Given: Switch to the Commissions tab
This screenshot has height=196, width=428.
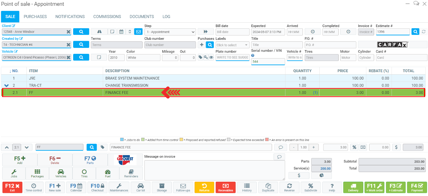Looking at the screenshot, I should [x=107, y=16].
